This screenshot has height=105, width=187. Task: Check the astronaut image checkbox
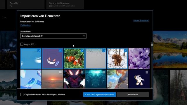[x=147, y=72]
